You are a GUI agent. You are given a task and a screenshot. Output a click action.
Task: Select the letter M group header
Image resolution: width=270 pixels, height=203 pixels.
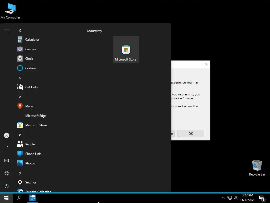pyautogui.click(x=20, y=97)
